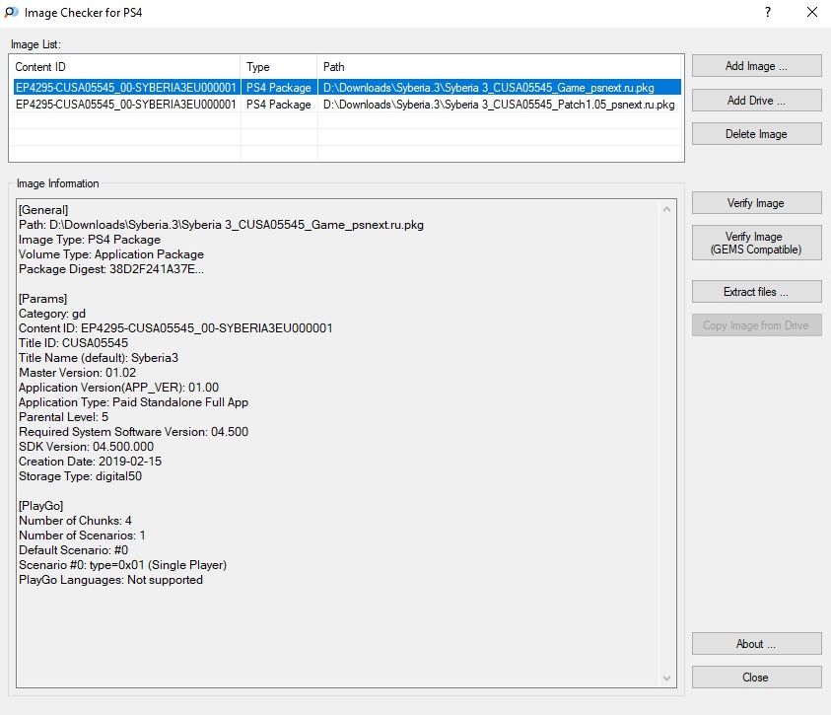Click the [General] section header
831x715 pixels.
click(x=43, y=210)
